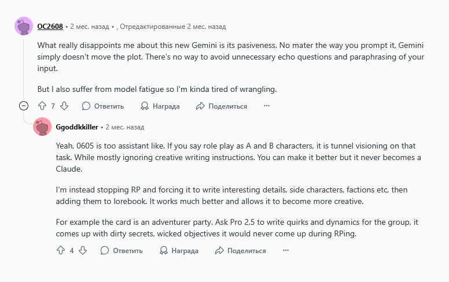This screenshot has width=449, height=282.
Task: Downvote Ggoddkkiller's reply
Action: (x=83, y=250)
